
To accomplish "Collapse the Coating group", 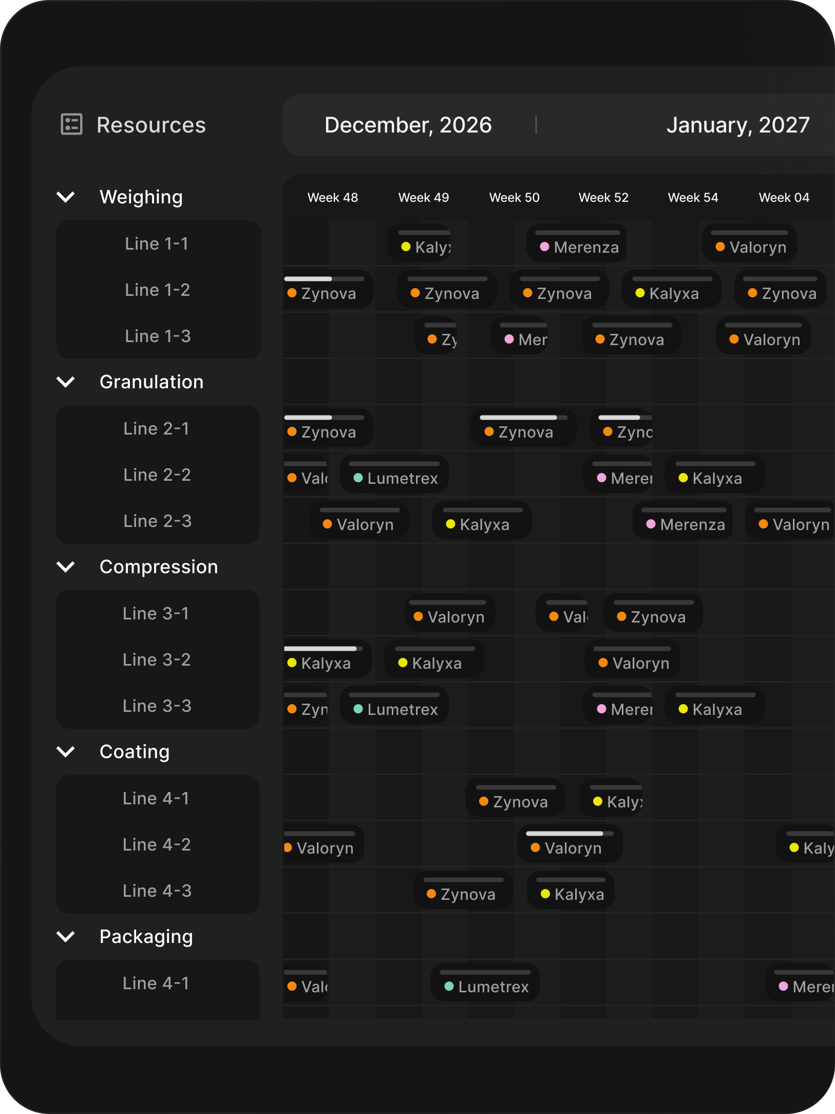I will click(x=66, y=751).
